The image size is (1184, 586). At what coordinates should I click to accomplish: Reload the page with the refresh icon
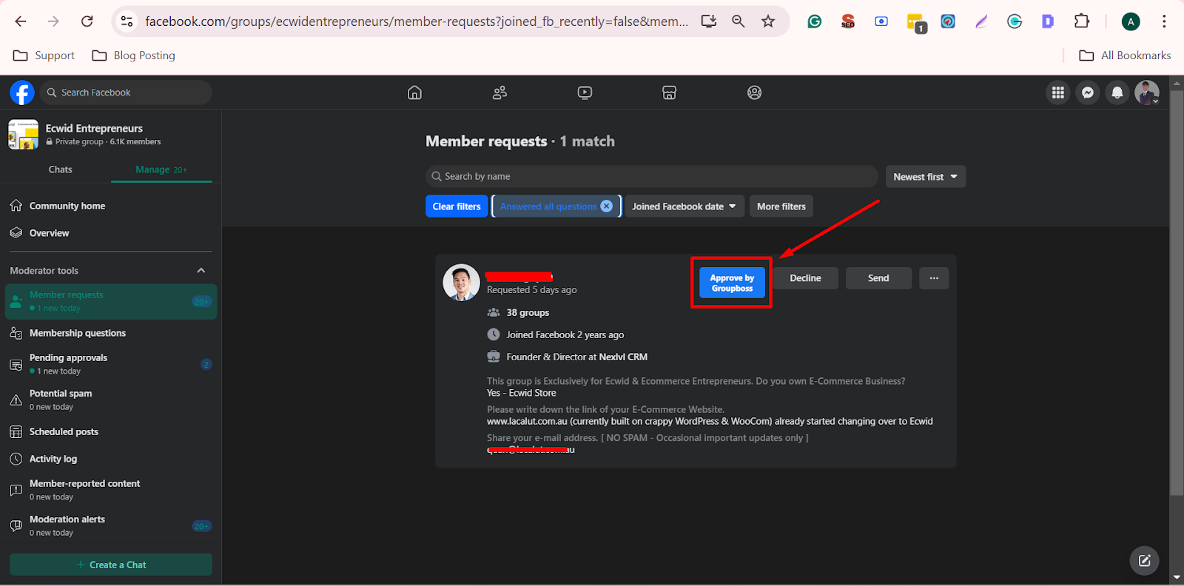[x=87, y=21]
